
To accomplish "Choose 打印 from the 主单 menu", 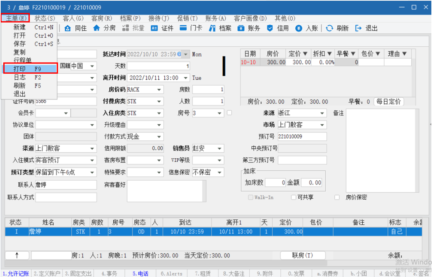I will 30,69.
